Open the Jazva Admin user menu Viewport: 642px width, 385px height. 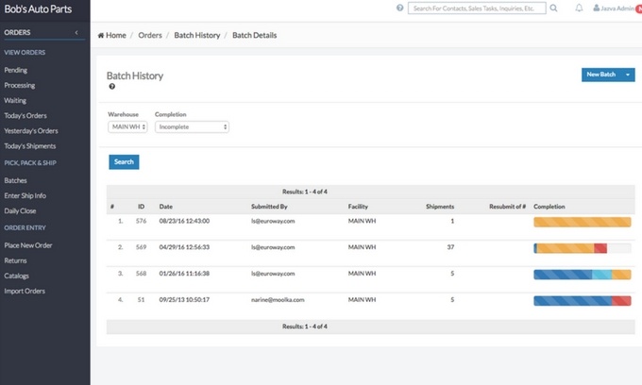(614, 8)
